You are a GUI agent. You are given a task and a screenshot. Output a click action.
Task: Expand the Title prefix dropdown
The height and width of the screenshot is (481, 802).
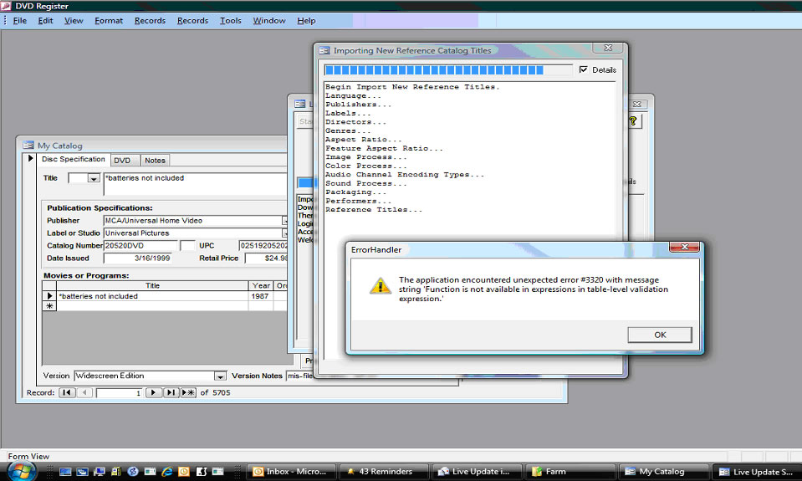(x=93, y=178)
